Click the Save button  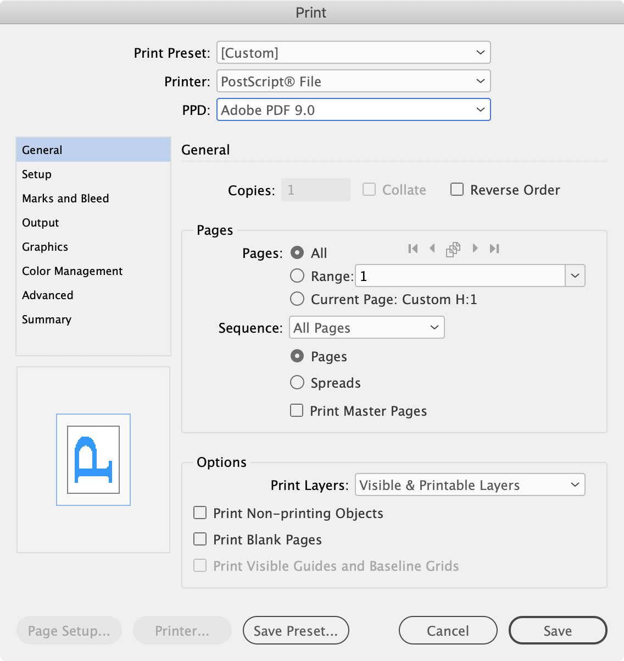558,631
